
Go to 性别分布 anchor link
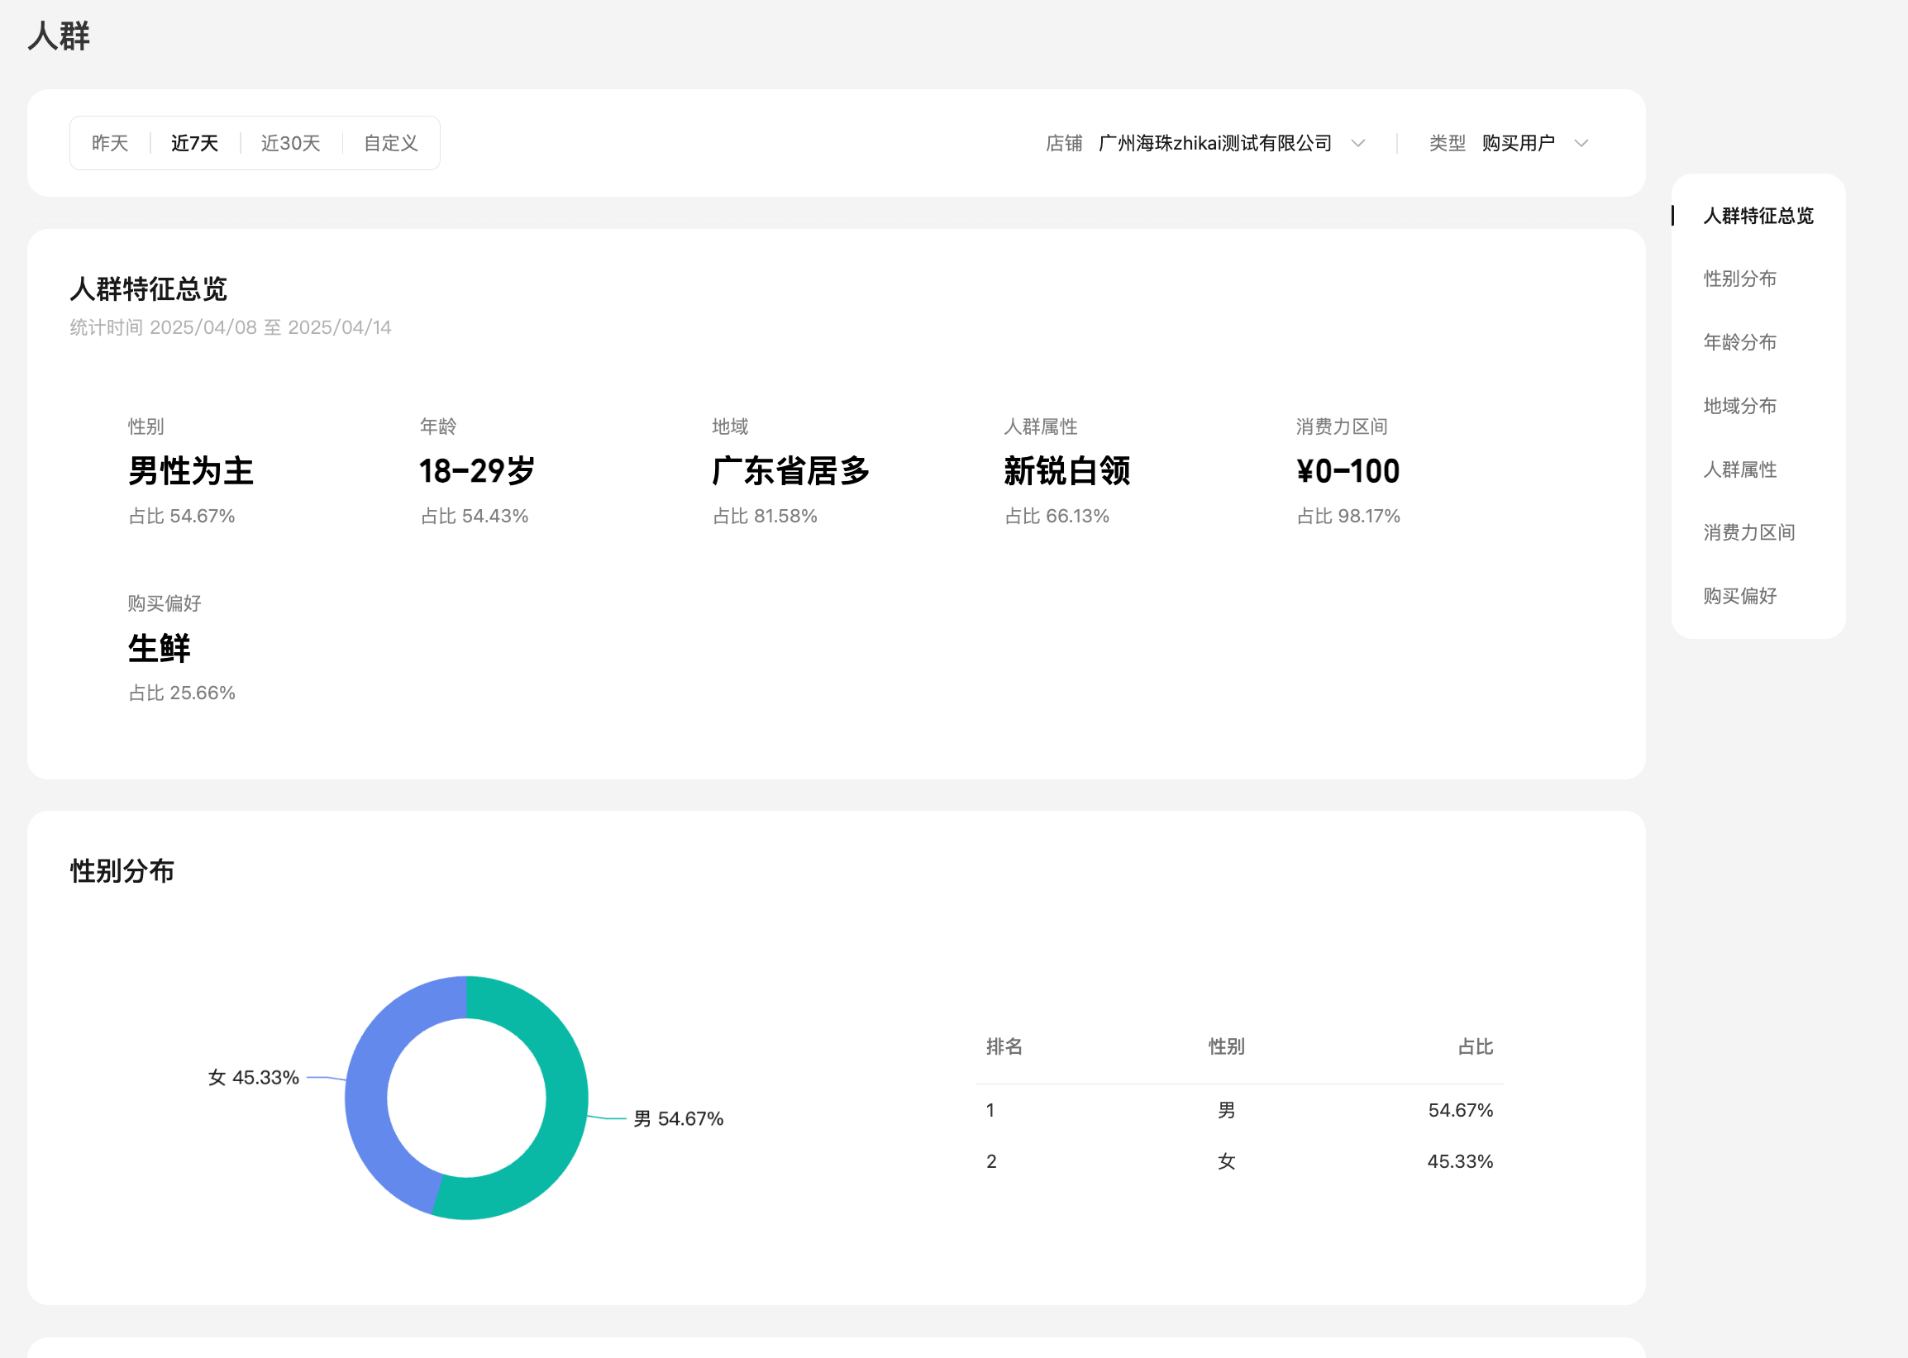pyautogui.click(x=1739, y=279)
